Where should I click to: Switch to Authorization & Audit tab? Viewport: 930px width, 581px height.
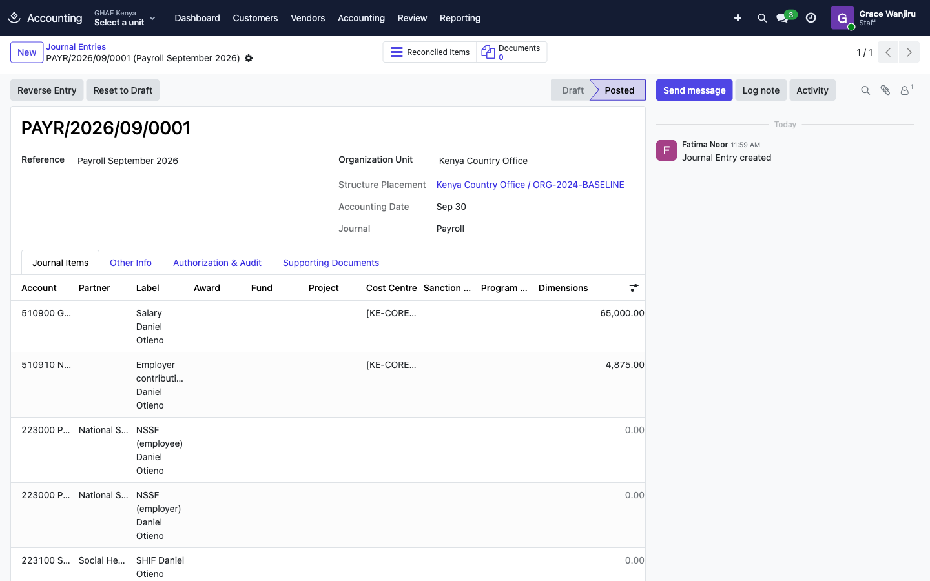[x=217, y=263]
